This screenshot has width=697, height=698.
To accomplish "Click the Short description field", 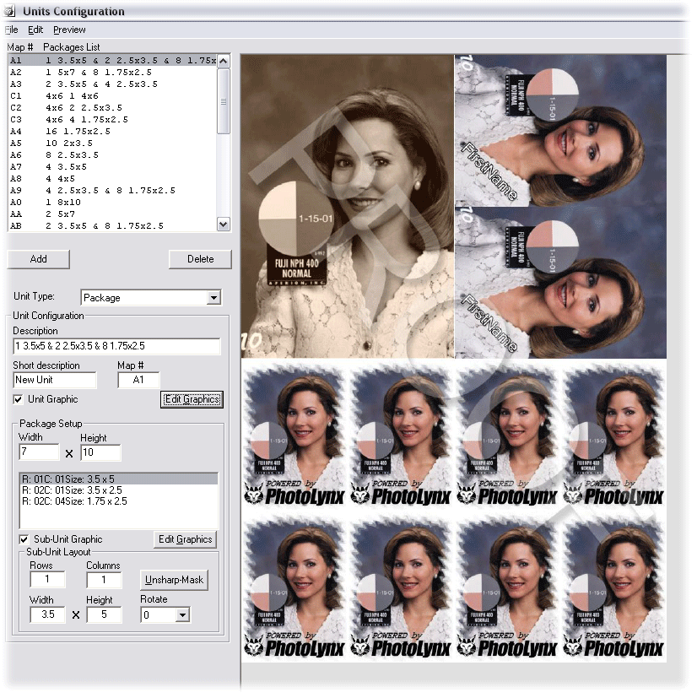I will [55, 381].
